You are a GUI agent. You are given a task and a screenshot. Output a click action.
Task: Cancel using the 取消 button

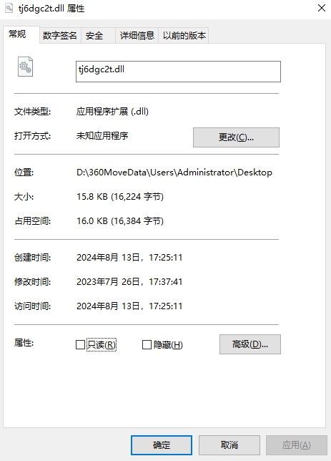click(229, 445)
